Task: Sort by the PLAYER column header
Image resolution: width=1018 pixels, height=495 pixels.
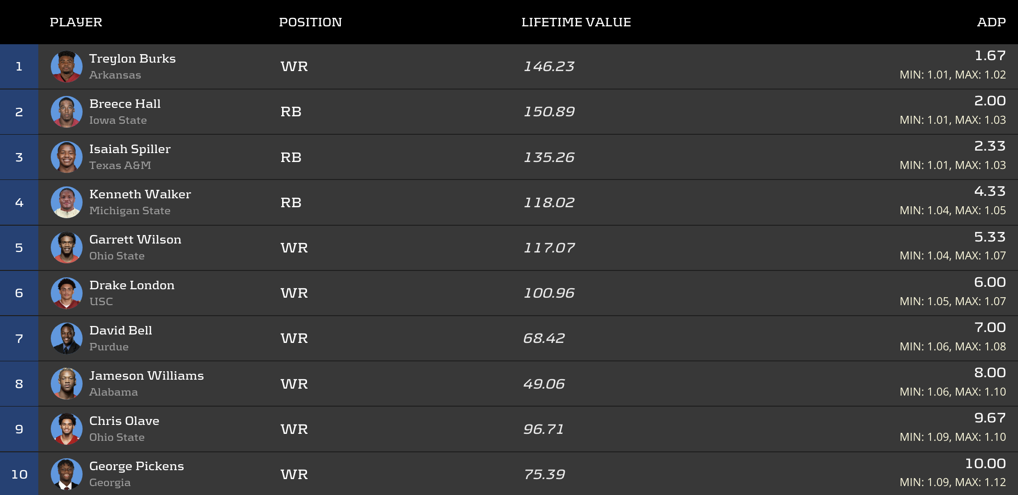Action: 76,22
